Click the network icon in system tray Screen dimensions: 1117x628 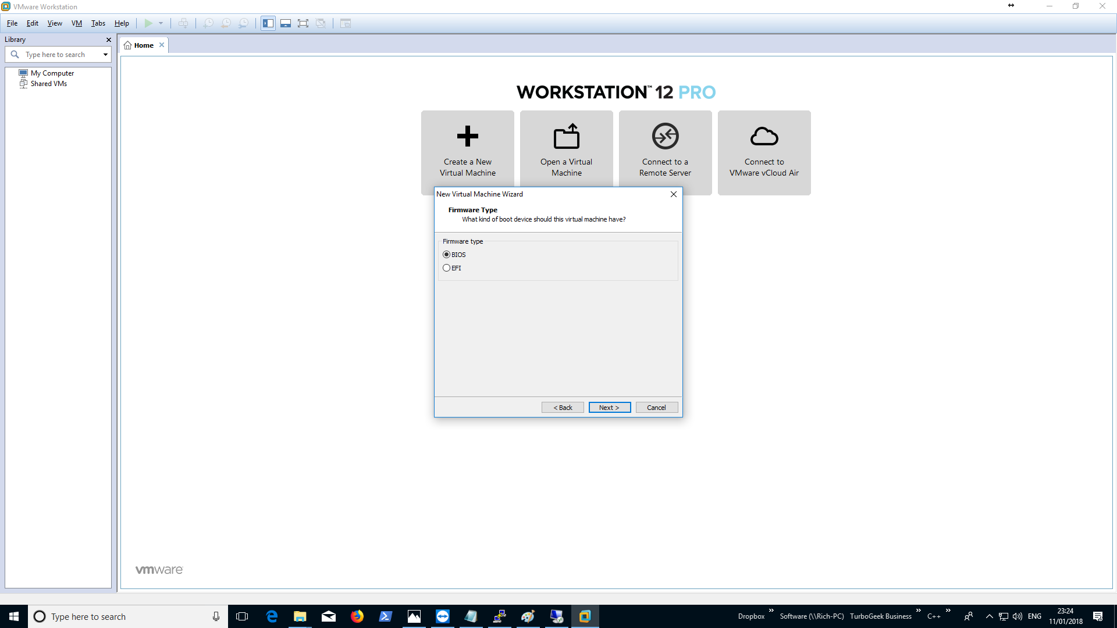[1004, 616]
